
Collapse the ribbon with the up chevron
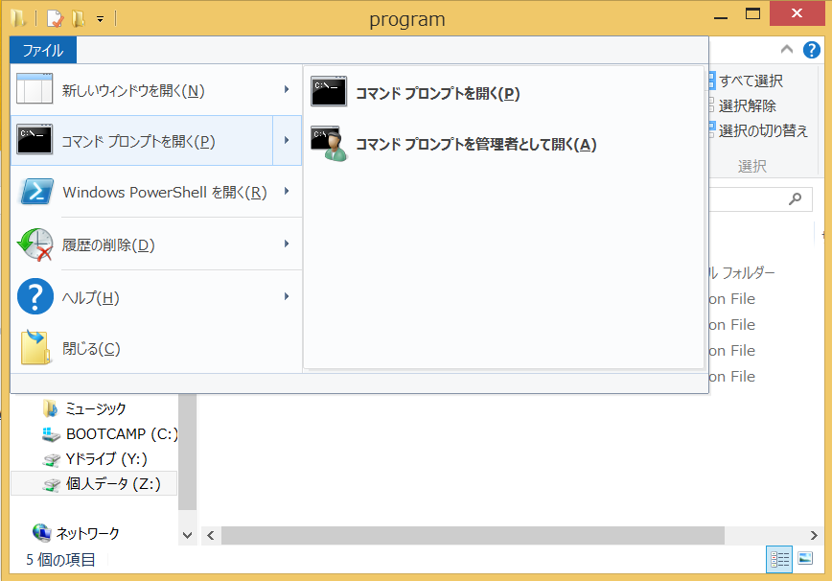point(787,49)
